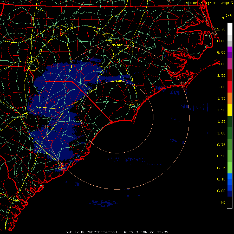Pick the bright red legend swatch
This screenshot has height=234, width=234.
pyautogui.click(x=230, y=87)
